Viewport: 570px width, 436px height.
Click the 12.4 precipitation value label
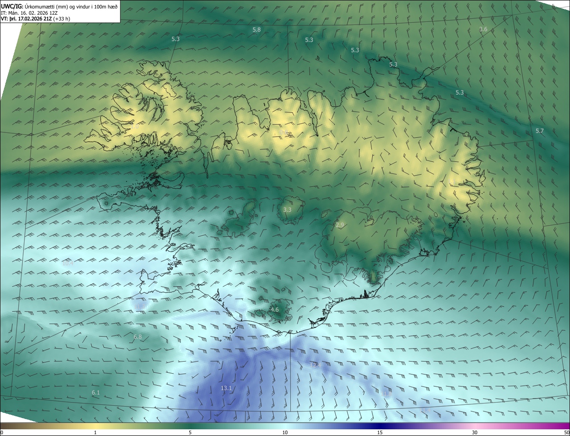click(315, 365)
